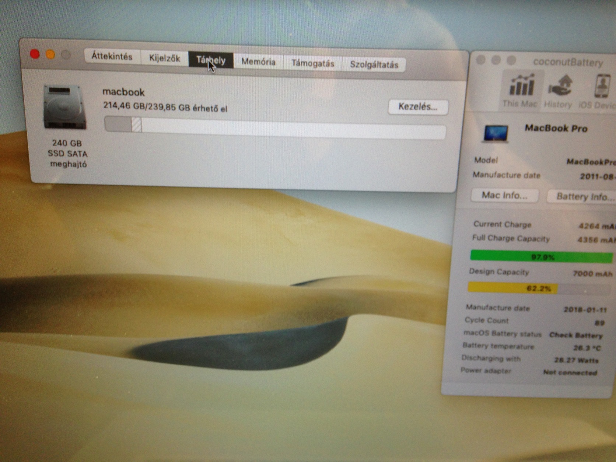The image size is (616, 462).
Task: Click the 'MacBook Pro' heading in coconutBattery
Action: coord(556,128)
